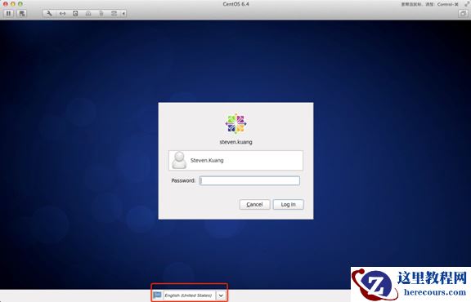The image size is (471, 302).
Task: Enter full screen using top-right arrows
Action: click(468, 4)
